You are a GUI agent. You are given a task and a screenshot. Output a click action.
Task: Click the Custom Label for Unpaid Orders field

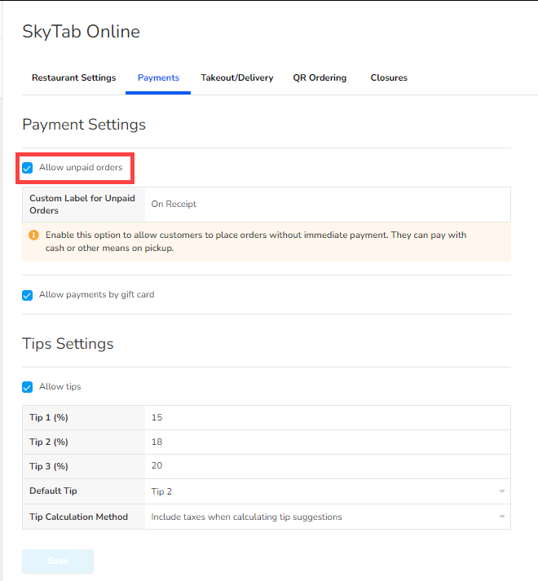[x=326, y=205]
